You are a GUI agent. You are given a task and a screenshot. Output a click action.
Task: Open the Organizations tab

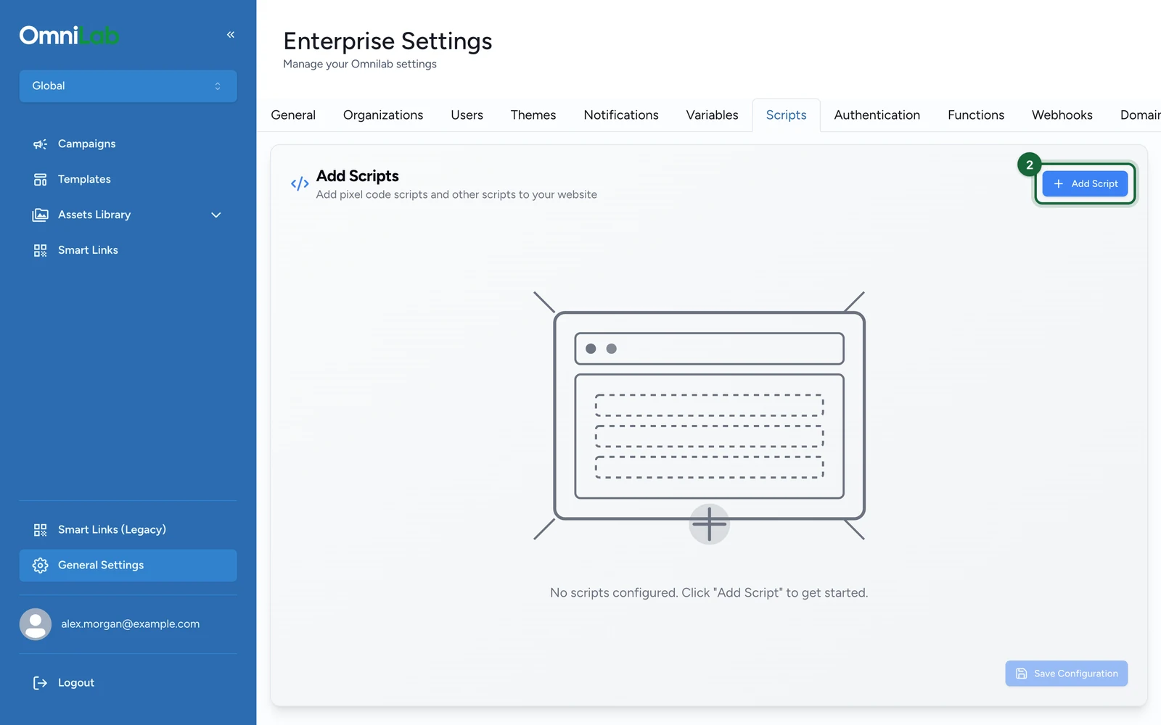click(x=383, y=115)
